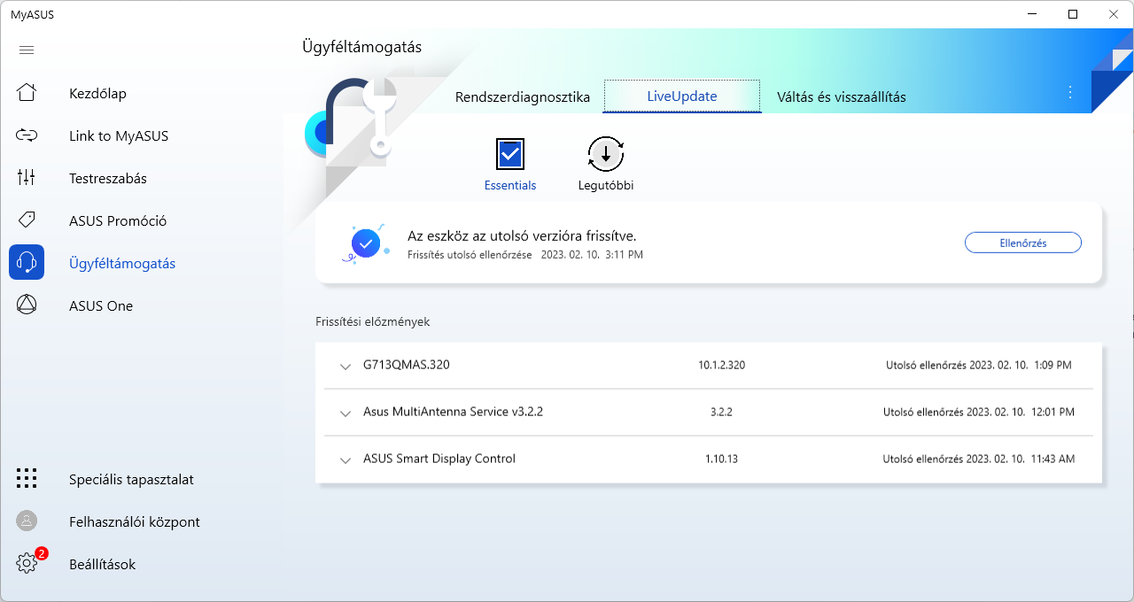
Task: Open Link to MyASUS page
Action: (119, 135)
